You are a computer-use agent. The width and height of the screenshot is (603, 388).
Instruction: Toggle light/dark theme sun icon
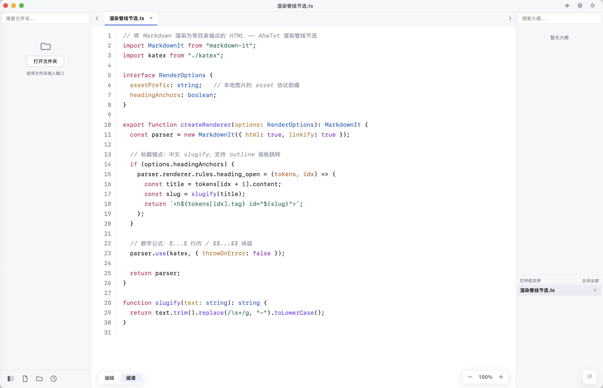coord(593,6)
